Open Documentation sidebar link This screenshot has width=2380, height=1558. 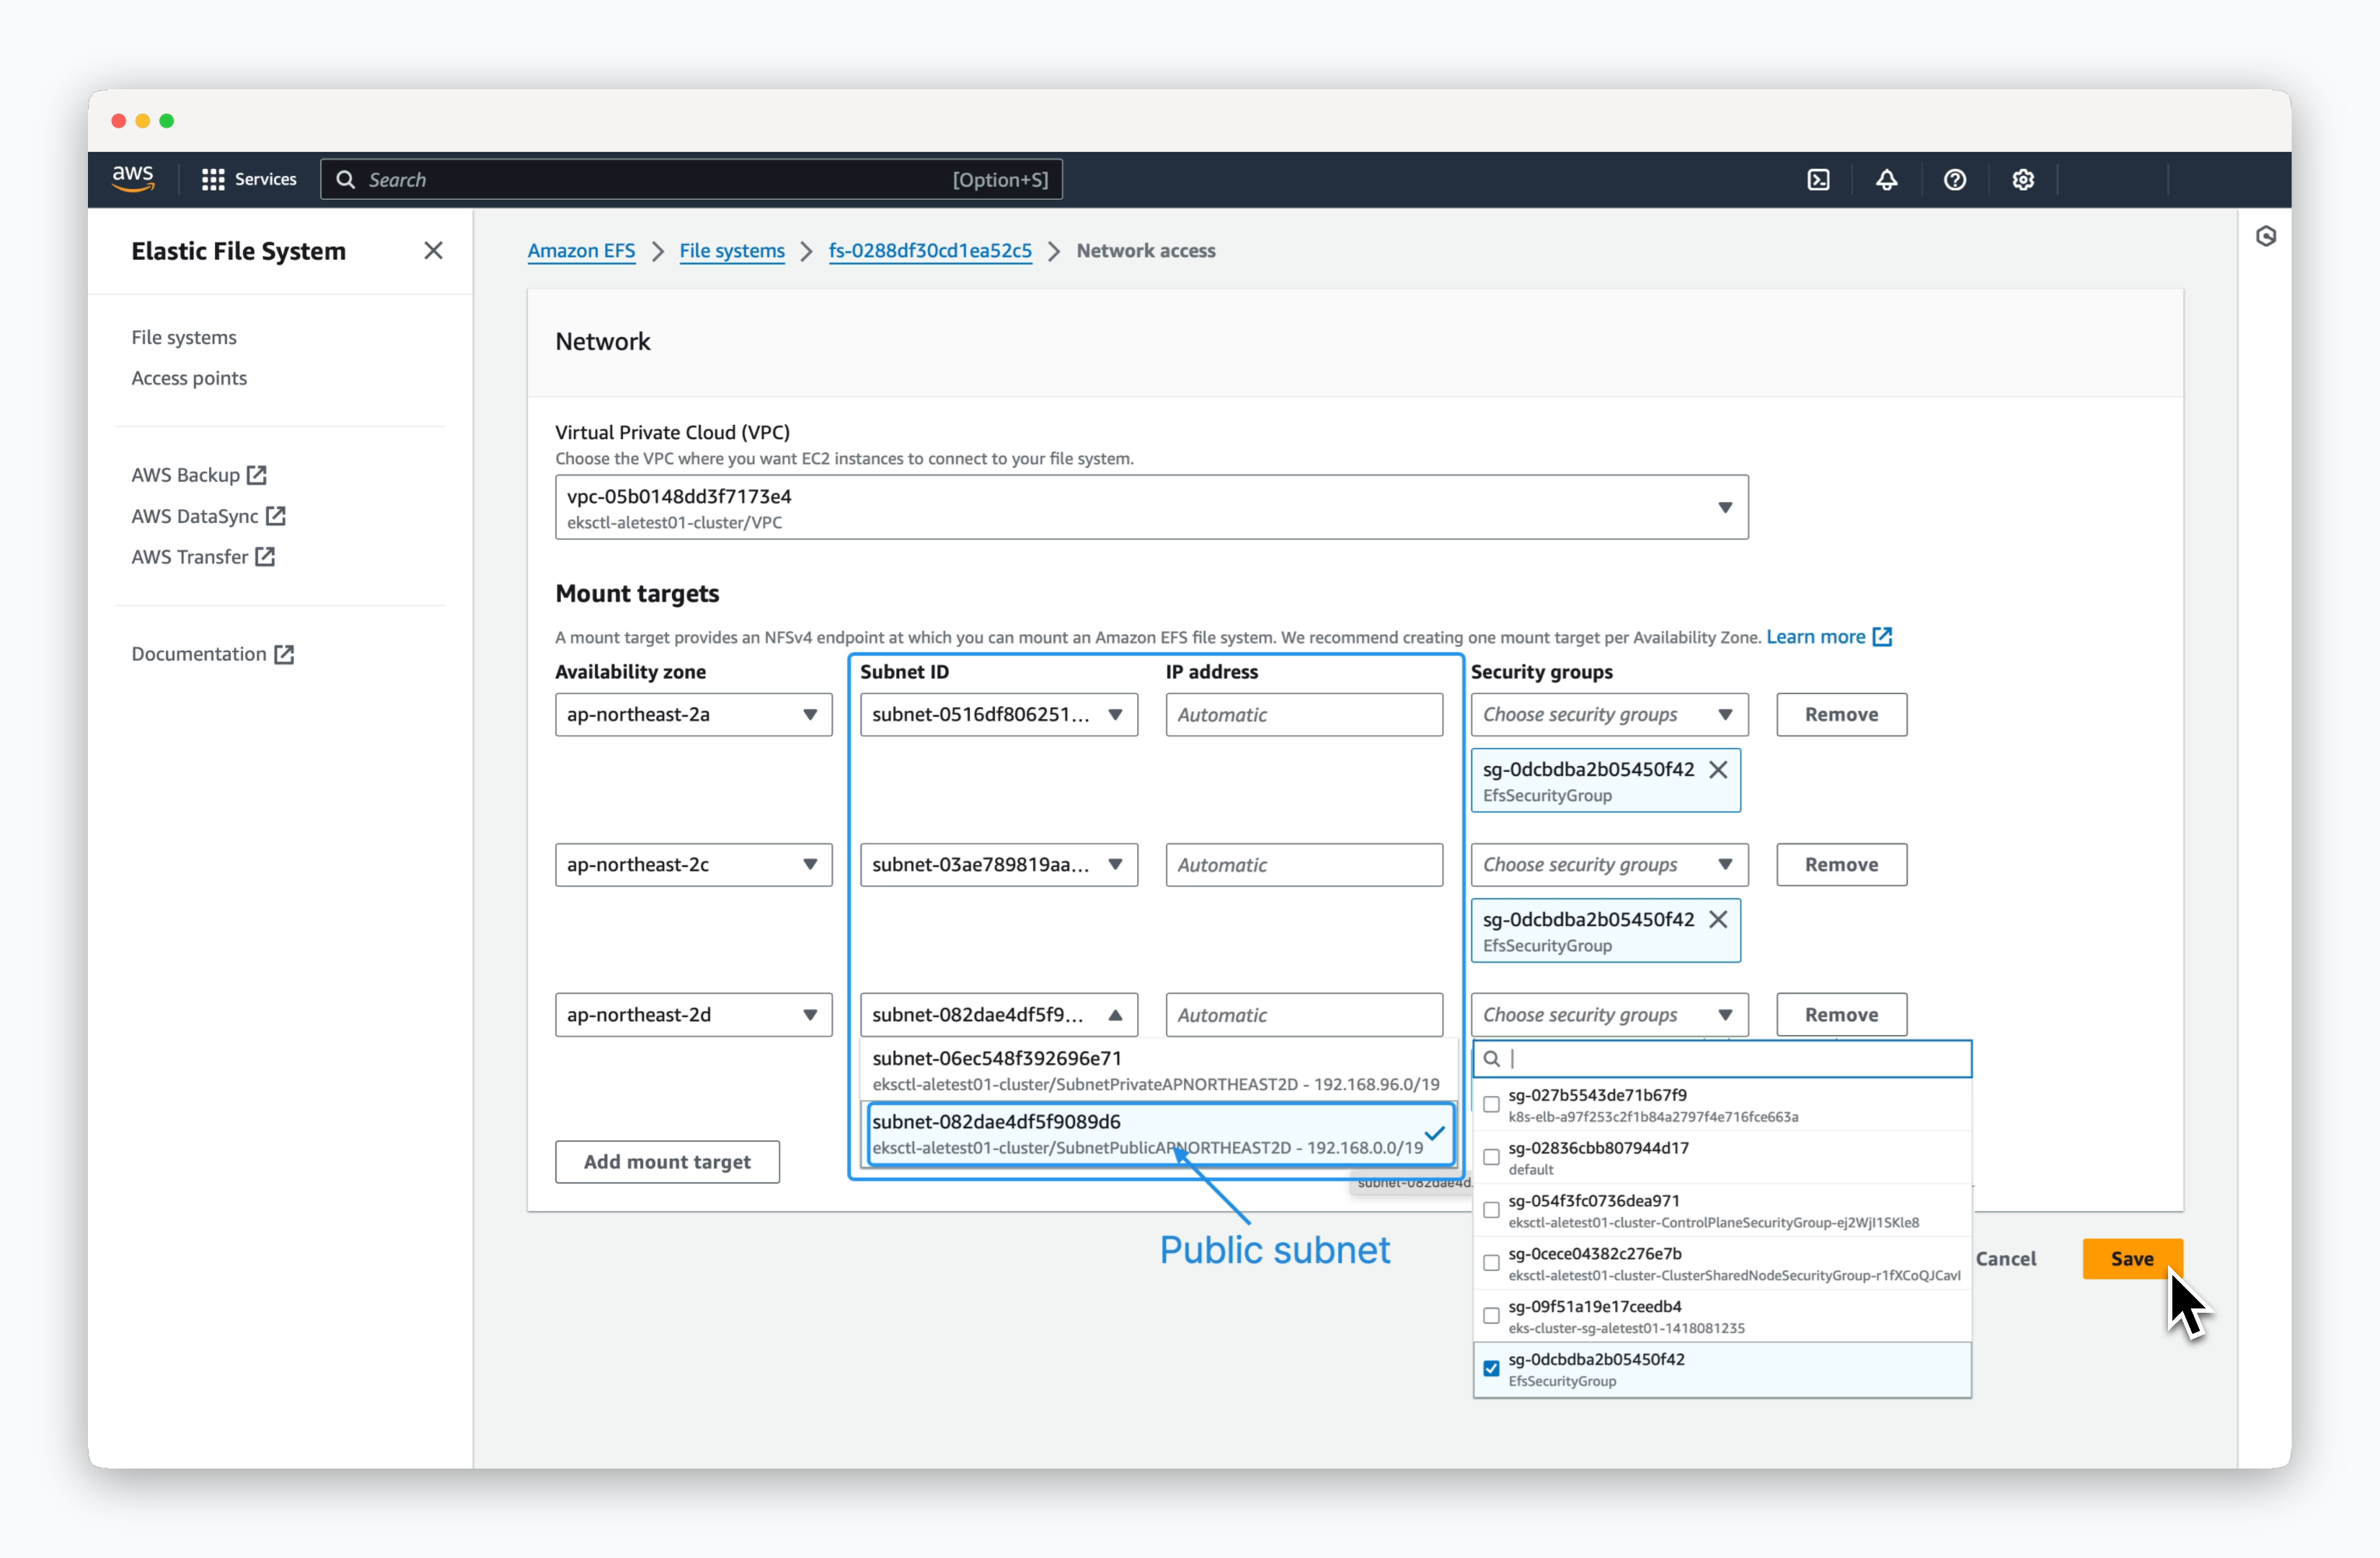212,653
